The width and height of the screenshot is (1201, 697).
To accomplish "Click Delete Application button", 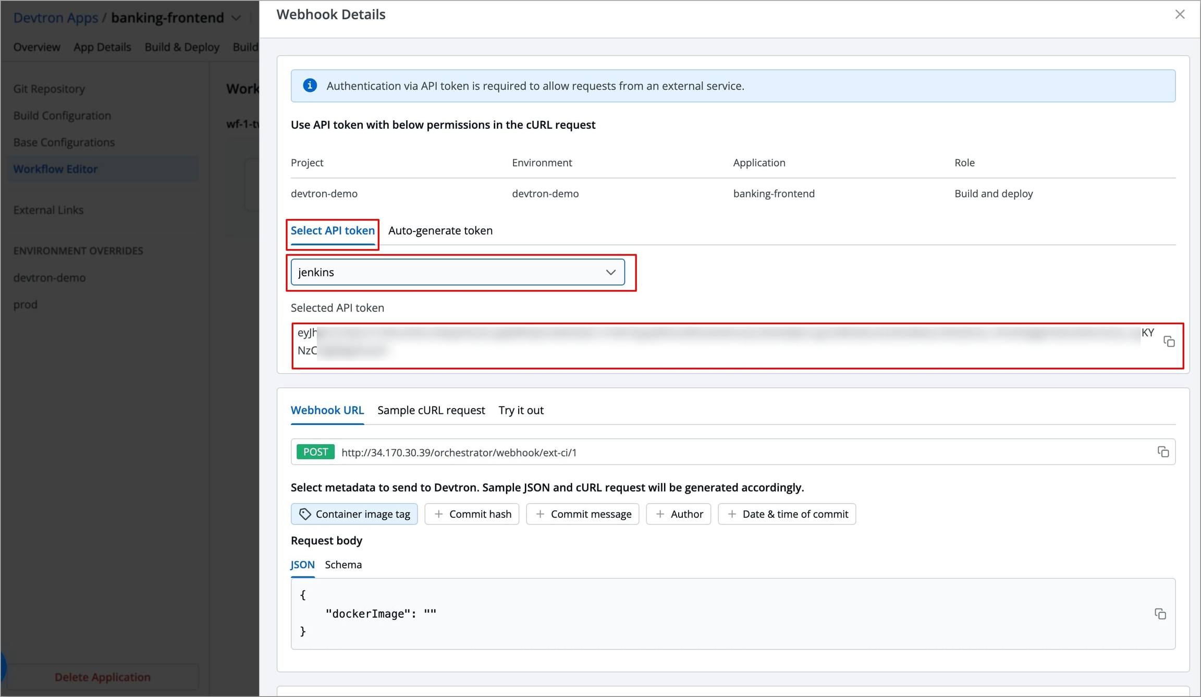I will coord(103,677).
